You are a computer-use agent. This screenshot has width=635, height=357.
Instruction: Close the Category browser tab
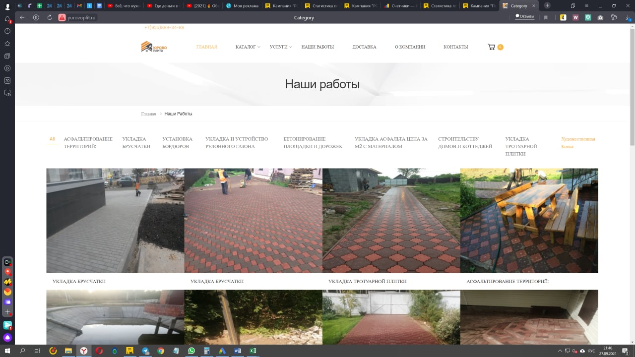(533, 5)
